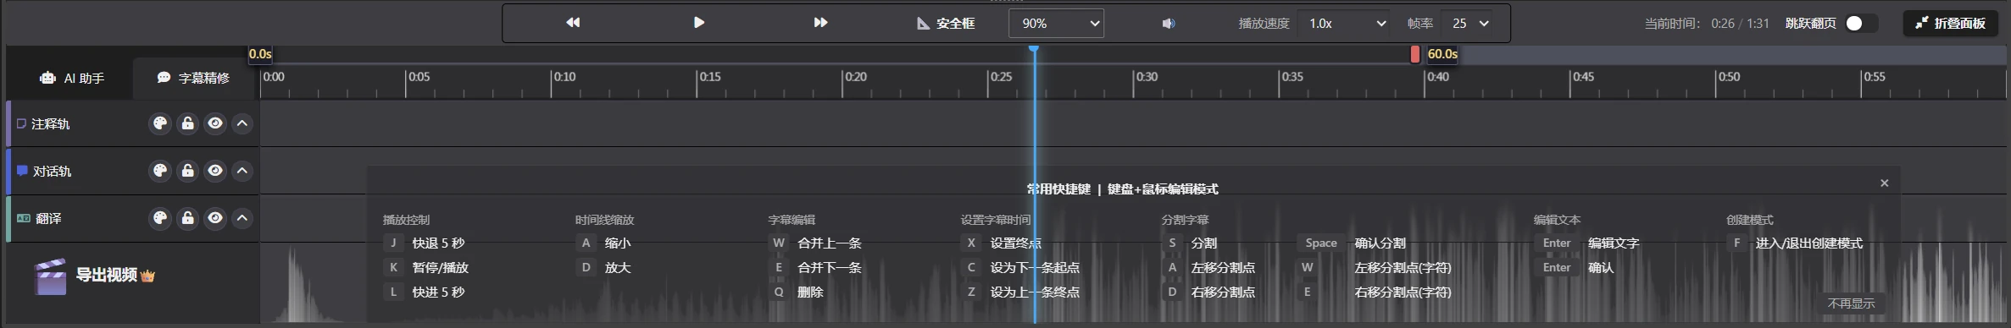The height and width of the screenshot is (328, 2011).
Task: Toggle lock on the 对话轨 track
Action: click(187, 171)
